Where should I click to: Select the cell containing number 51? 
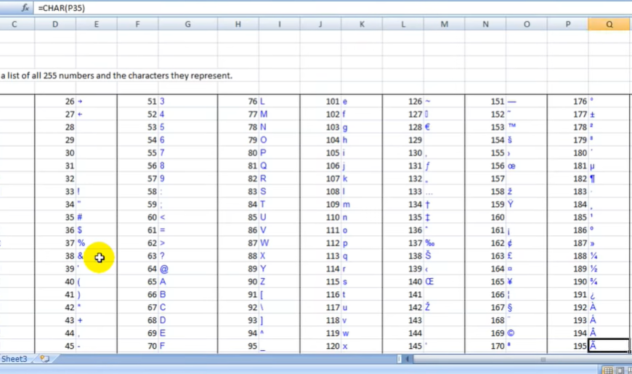pyautogui.click(x=137, y=101)
